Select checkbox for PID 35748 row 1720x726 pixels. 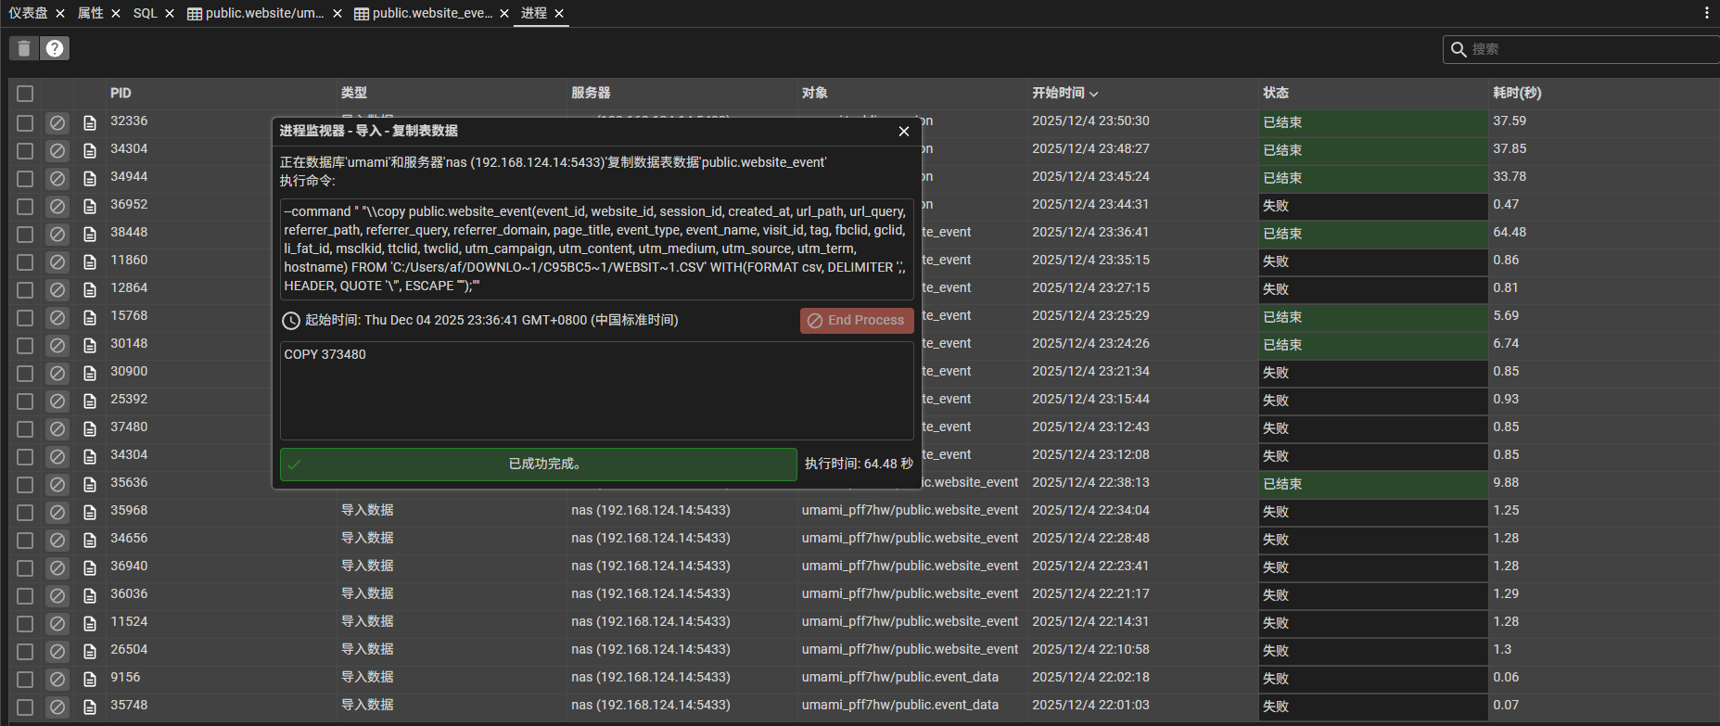(x=25, y=707)
